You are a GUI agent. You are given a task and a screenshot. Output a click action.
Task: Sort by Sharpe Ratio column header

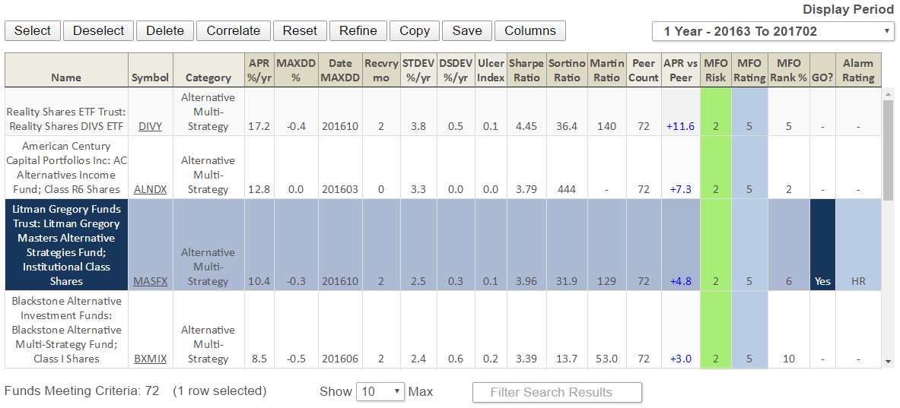(x=526, y=70)
